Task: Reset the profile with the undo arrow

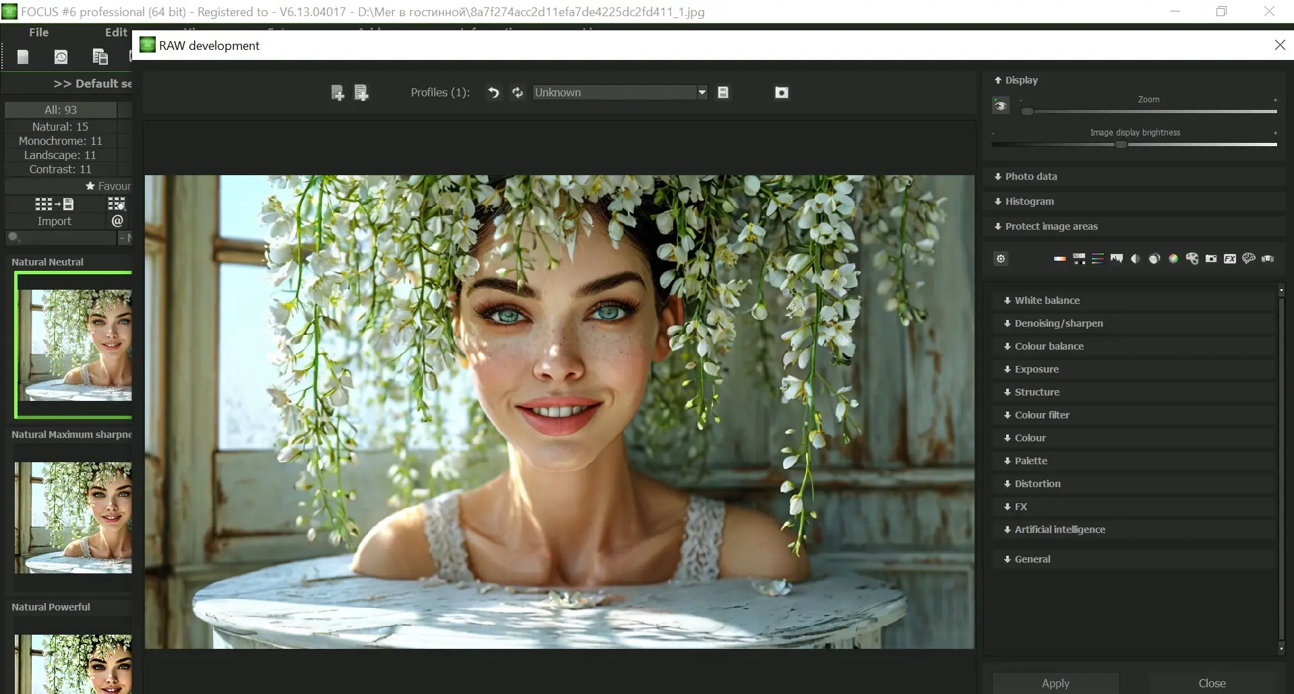Action: [x=493, y=92]
